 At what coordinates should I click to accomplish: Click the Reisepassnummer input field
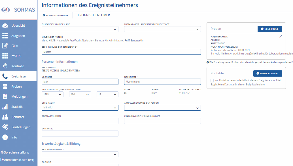tap(80, 121)
